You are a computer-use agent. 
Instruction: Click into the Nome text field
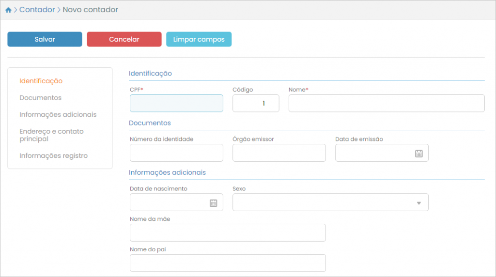(x=386, y=103)
